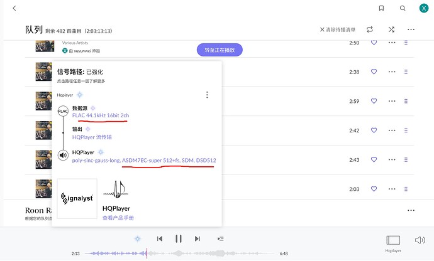Click the FLAC source format icon
The width and height of the screenshot is (434, 261).
[63, 111]
